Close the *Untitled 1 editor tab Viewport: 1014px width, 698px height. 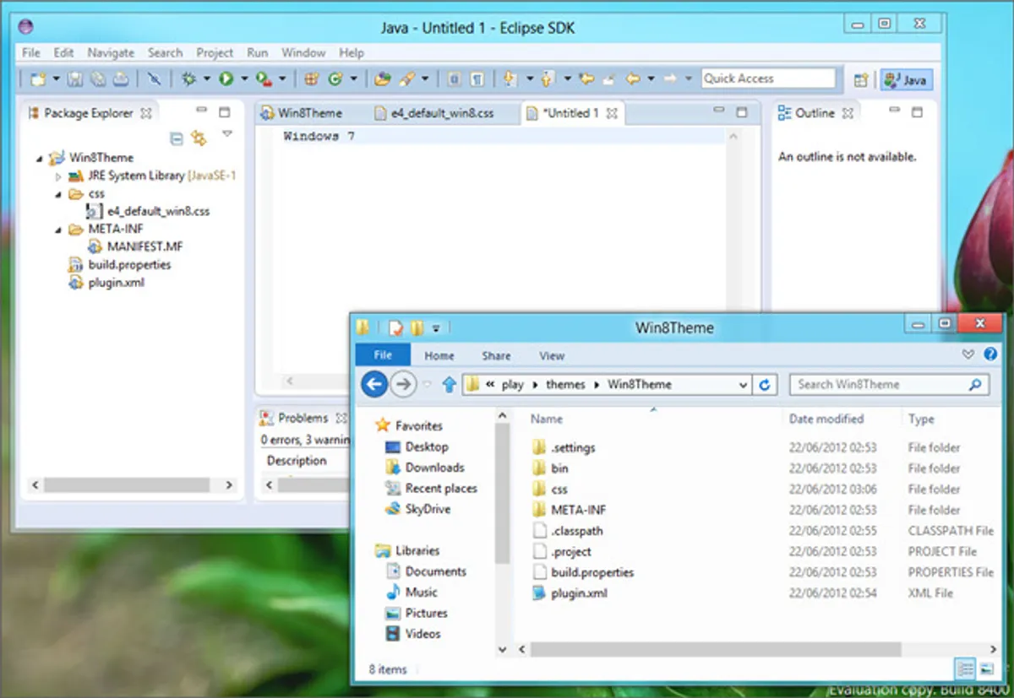[x=613, y=113]
